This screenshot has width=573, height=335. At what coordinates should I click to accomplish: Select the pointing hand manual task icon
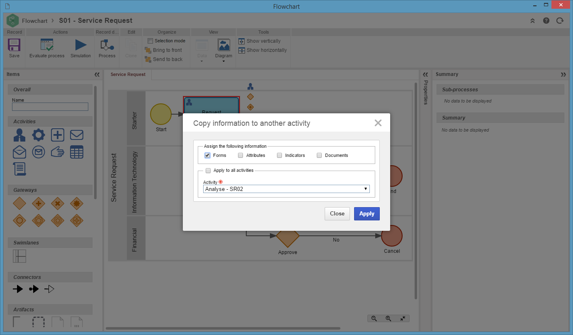pos(58,152)
